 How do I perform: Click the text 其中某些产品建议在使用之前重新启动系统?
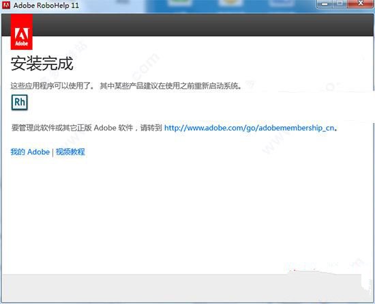170,86
